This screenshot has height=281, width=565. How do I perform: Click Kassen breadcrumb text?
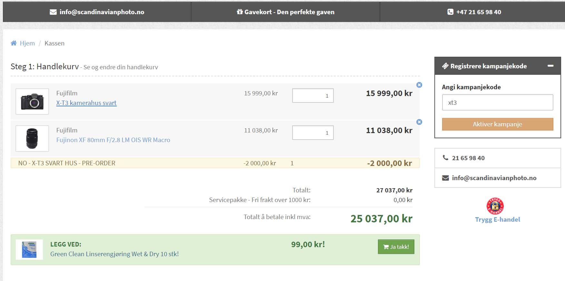point(55,43)
